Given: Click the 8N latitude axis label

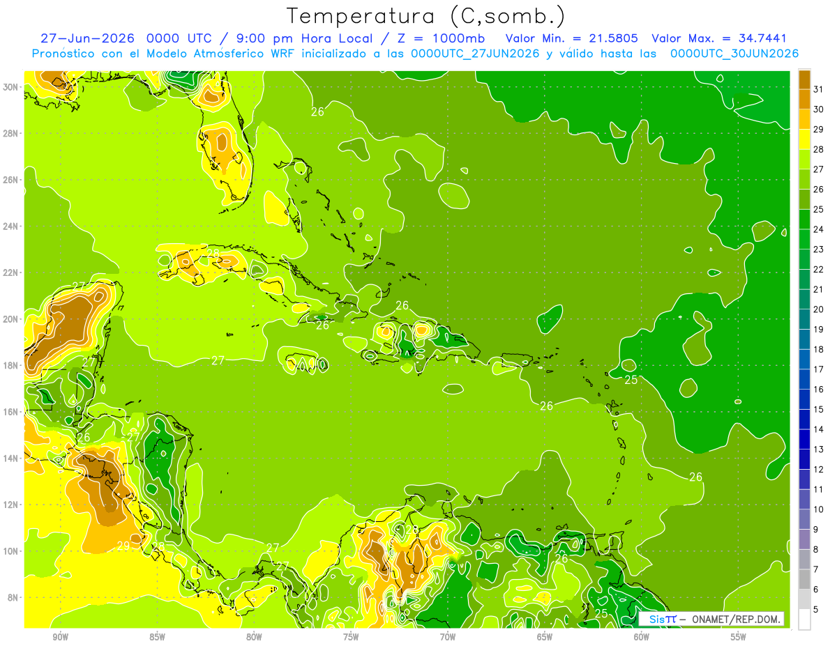Looking at the screenshot, I should click(x=13, y=597).
